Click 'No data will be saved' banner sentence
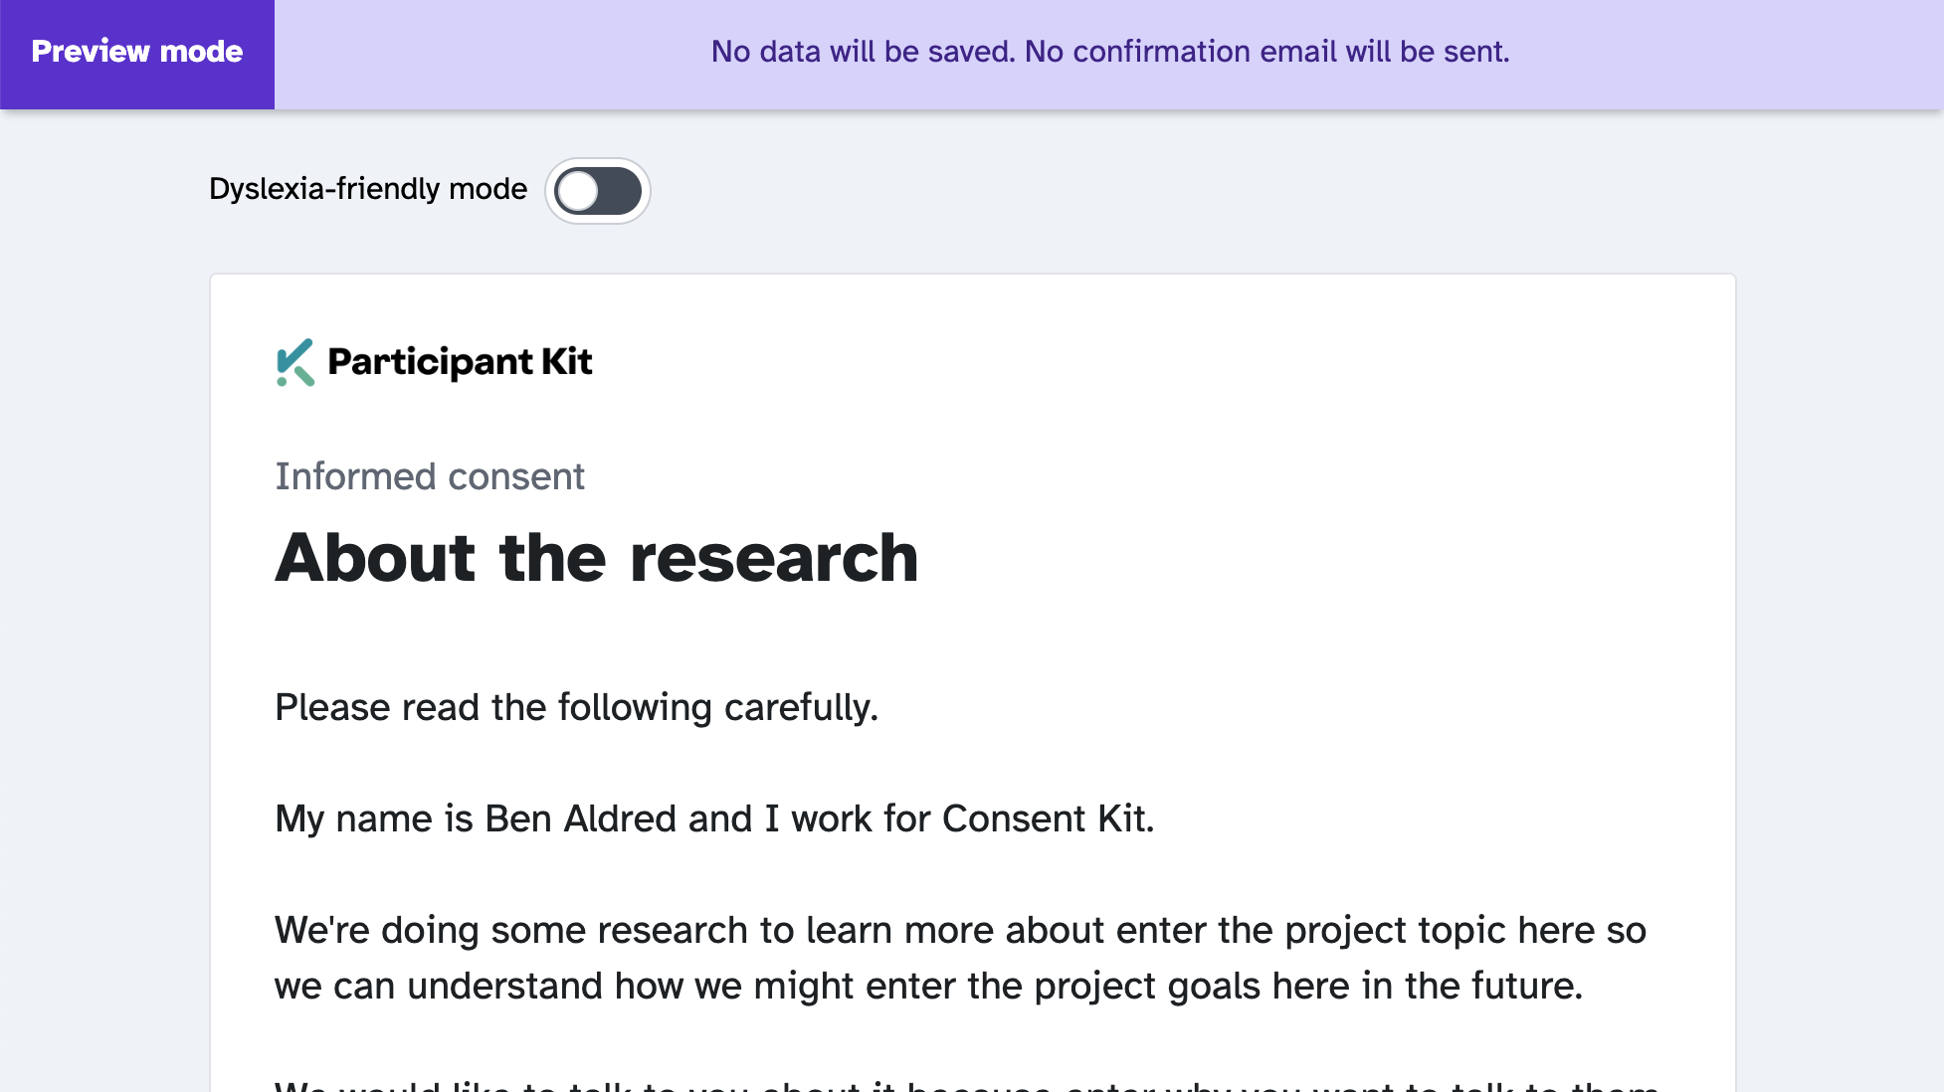This screenshot has width=1944, height=1092. 863,52
